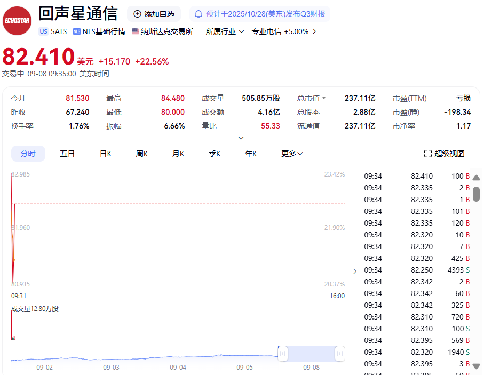Click the scroll-up arrow in trade list
Image resolution: width=484 pixels, height=375 pixels.
tap(476, 178)
